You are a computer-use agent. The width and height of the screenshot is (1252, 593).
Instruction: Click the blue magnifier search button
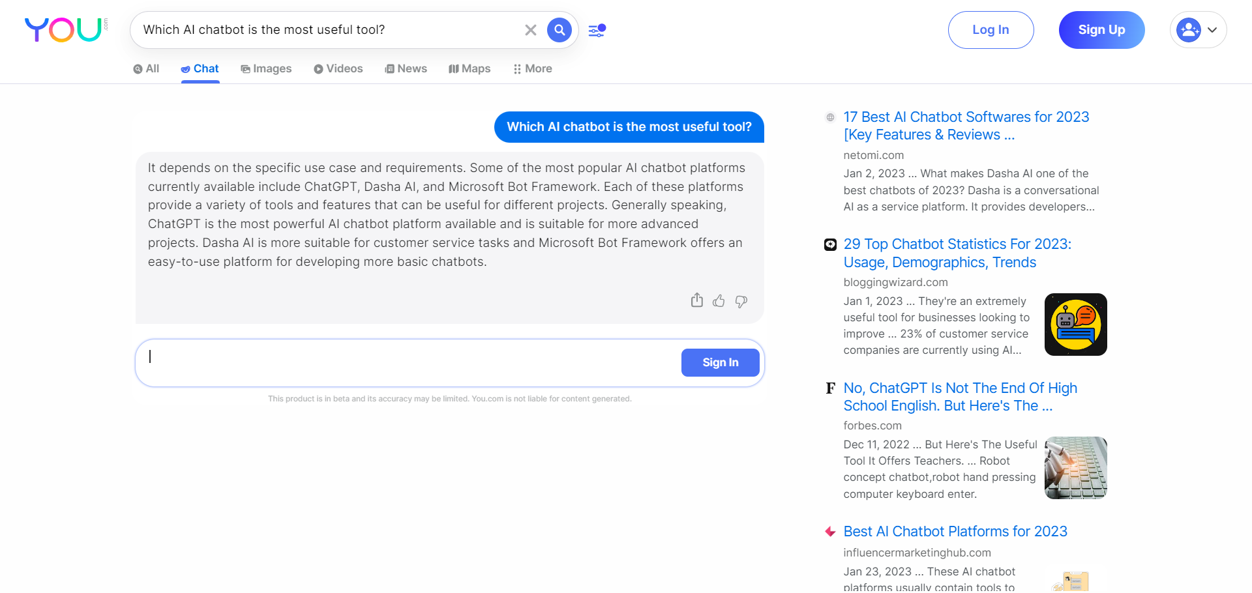559,30
